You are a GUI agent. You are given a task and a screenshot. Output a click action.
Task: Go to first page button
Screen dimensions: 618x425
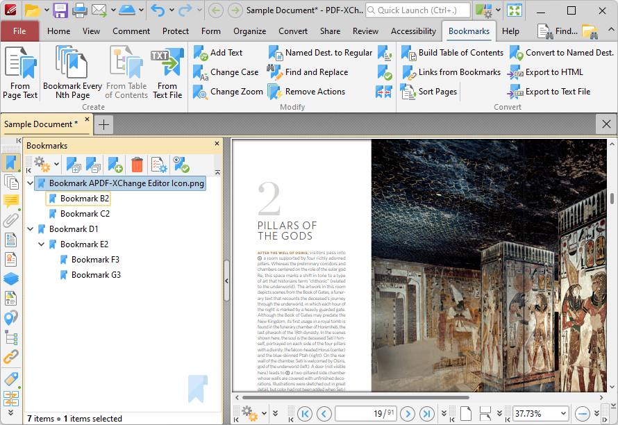click(x=305, y=414)
